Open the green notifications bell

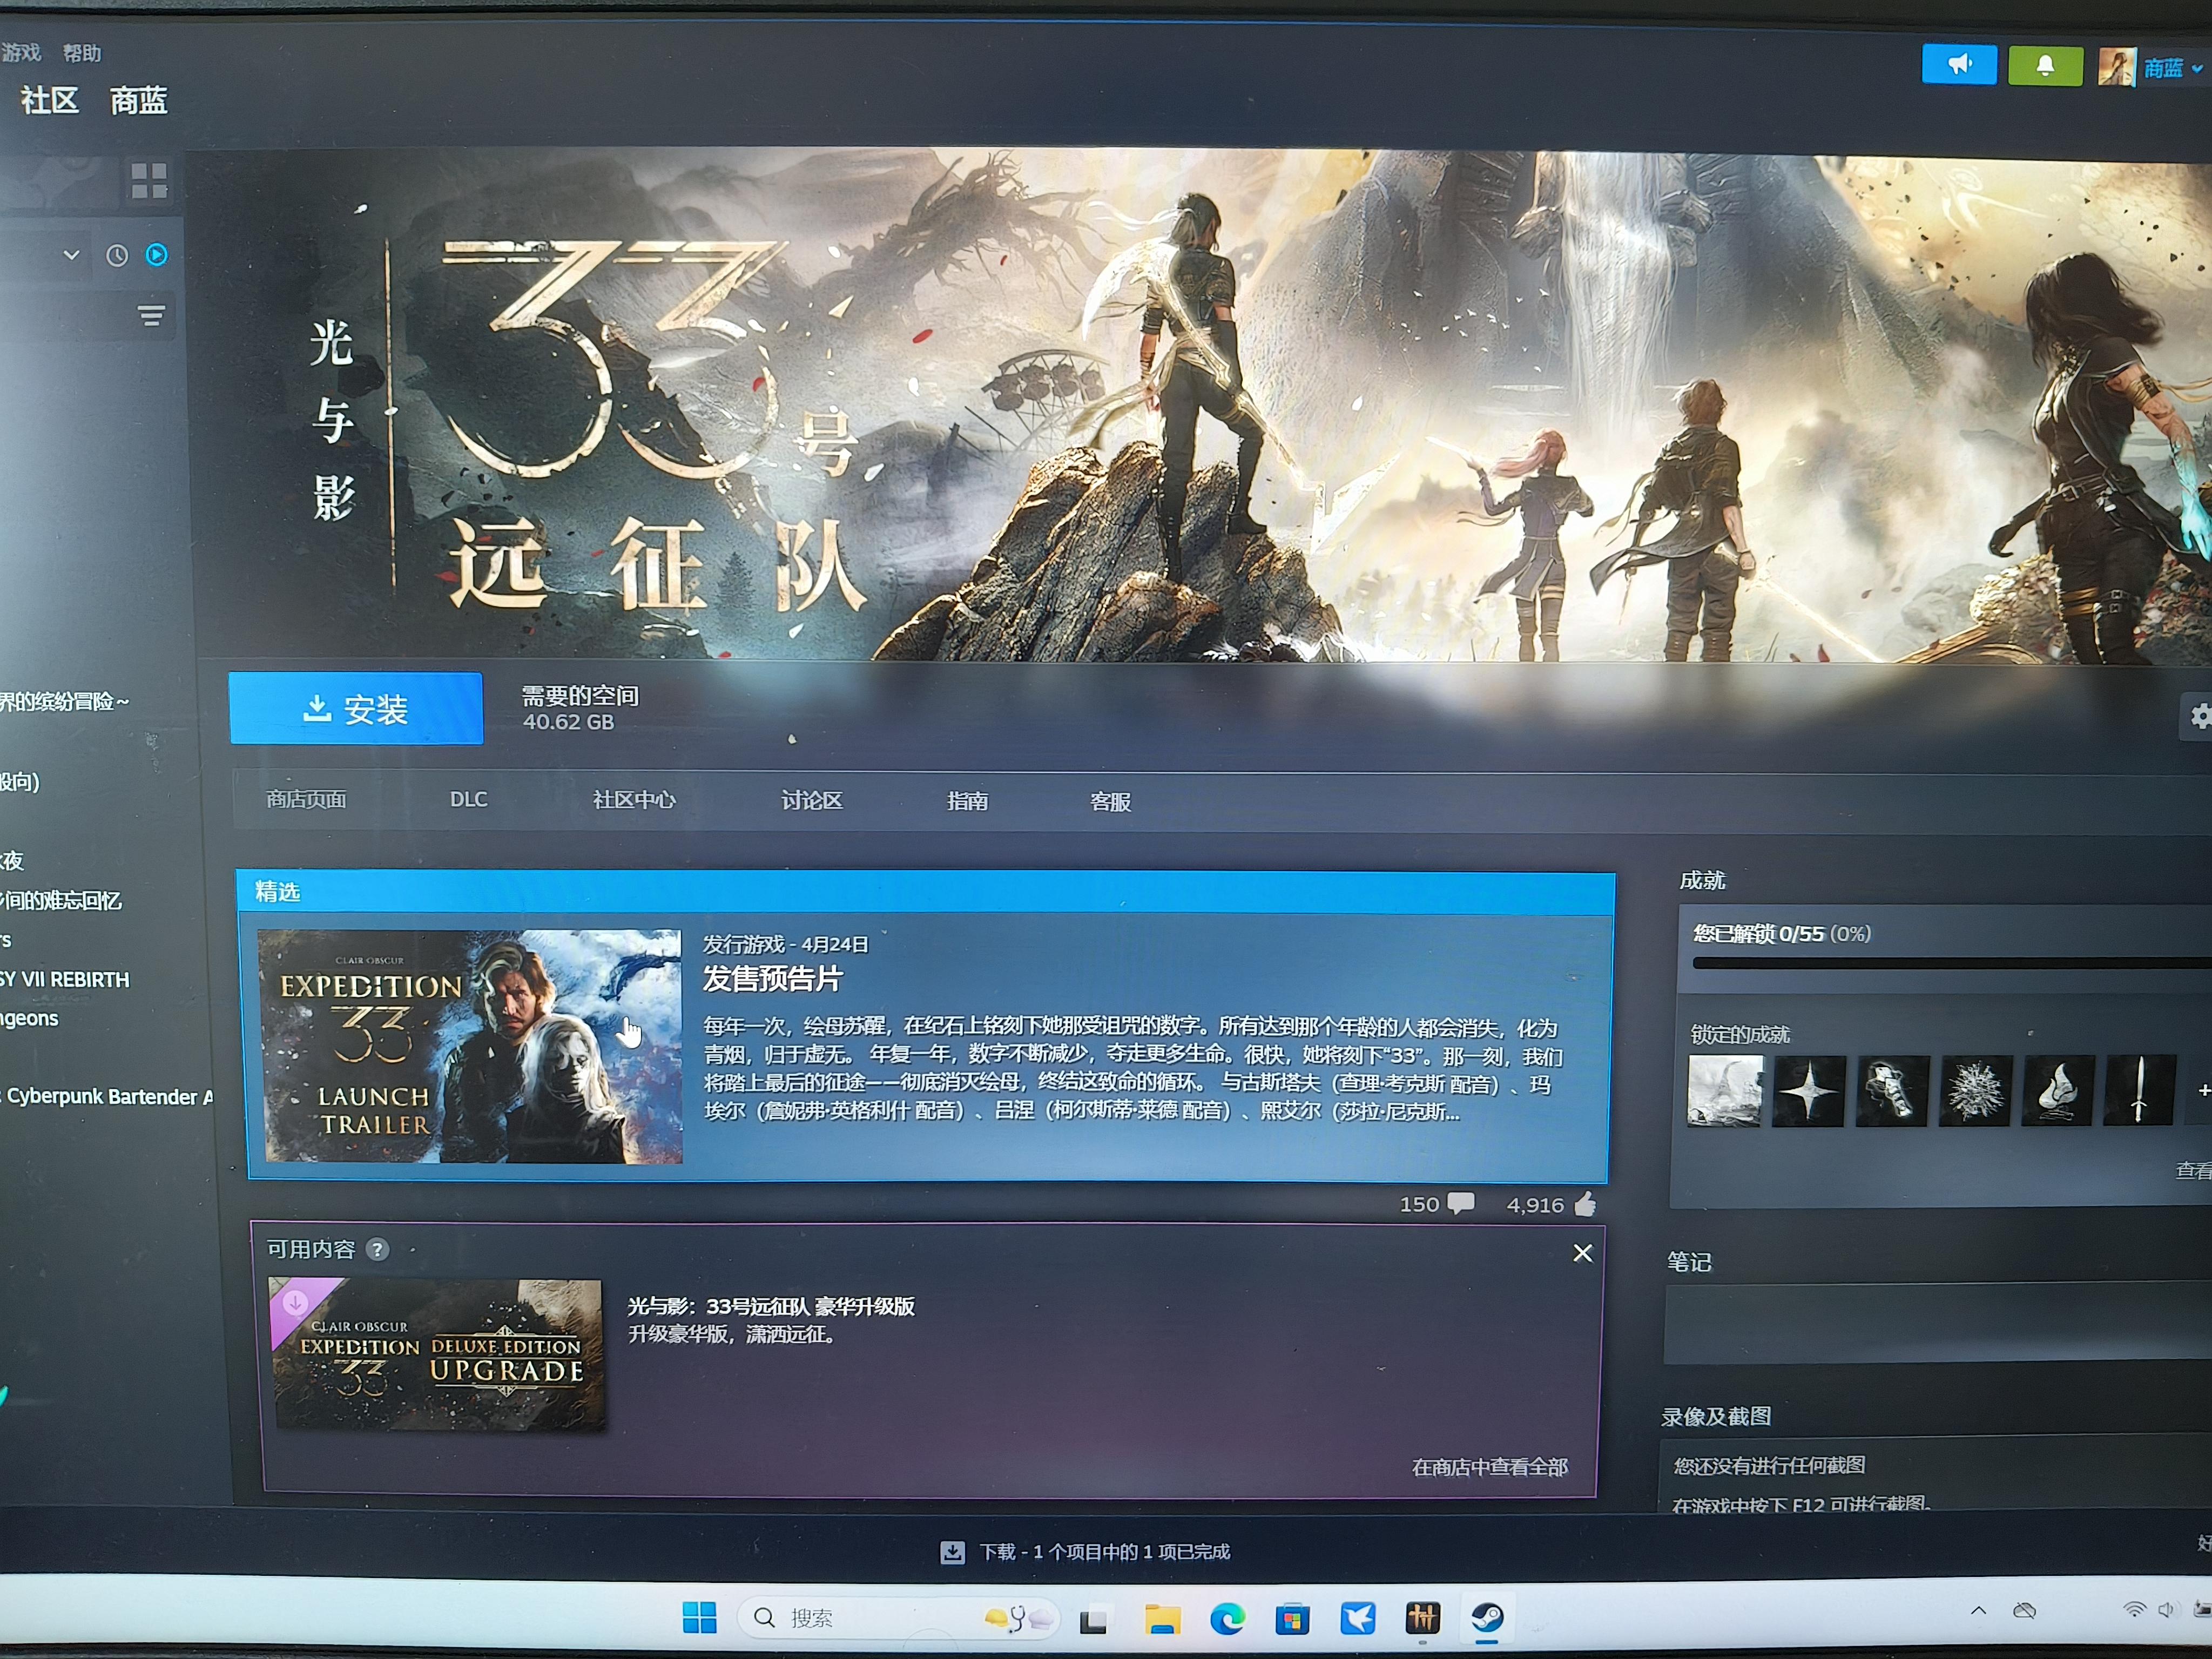[2046, 67]
